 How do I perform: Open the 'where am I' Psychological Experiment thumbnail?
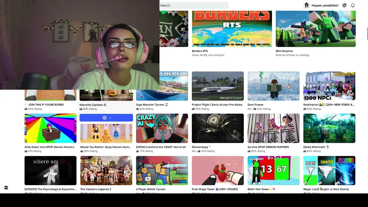click(50, 170)
